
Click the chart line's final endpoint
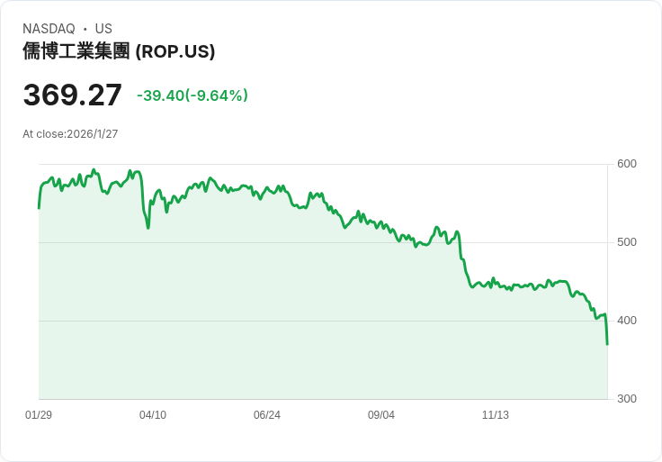tap(607, 345)
